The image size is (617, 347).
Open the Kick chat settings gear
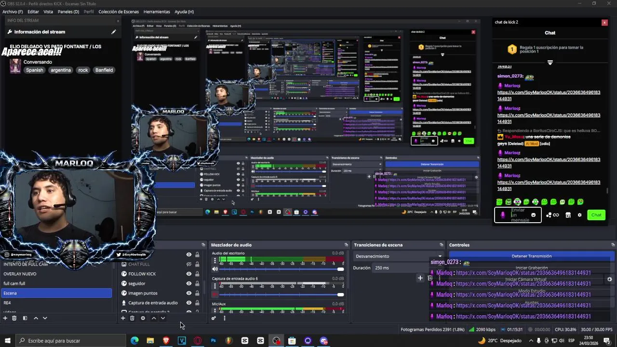579,215
